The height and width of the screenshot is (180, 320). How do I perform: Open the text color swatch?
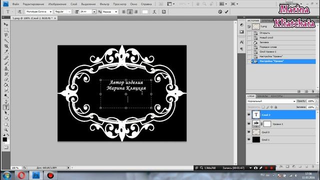click(x=145, y=12)
